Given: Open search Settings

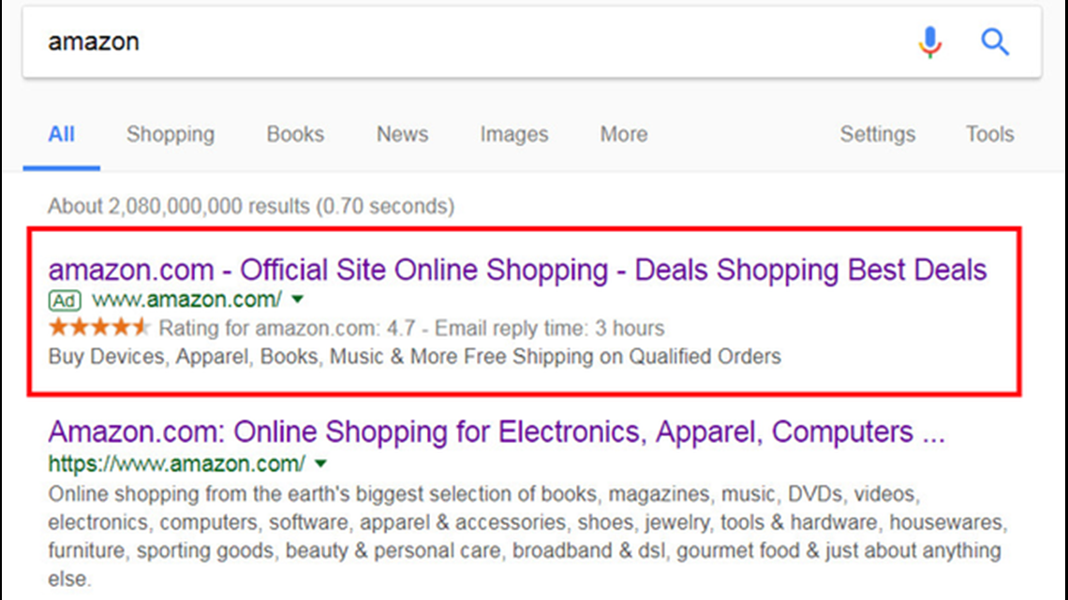Looking at the screenshot, I should [877, 134].
